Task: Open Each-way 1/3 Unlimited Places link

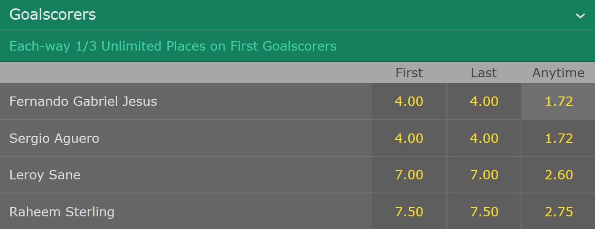Action: coord(173,46)
